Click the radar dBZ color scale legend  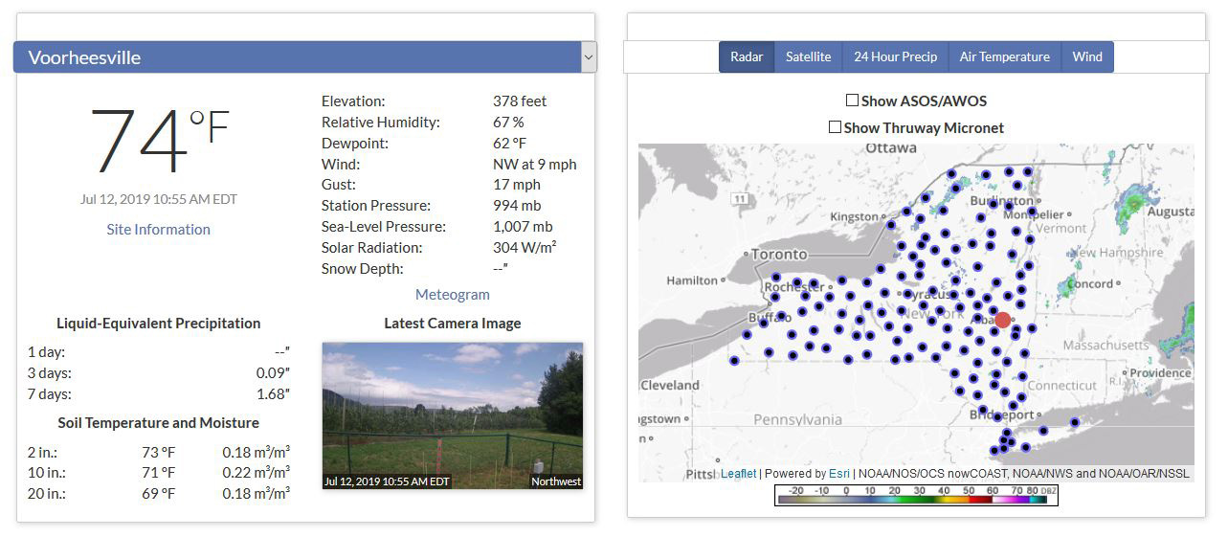point(916,495)
